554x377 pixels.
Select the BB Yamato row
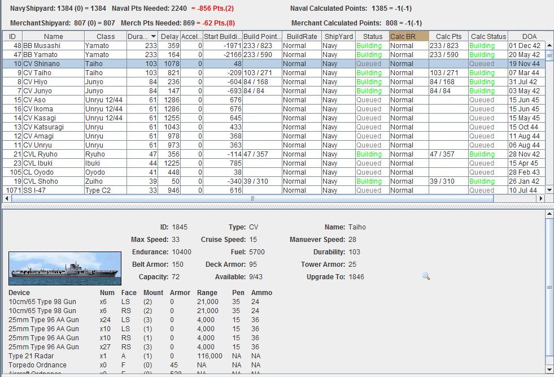274,55
